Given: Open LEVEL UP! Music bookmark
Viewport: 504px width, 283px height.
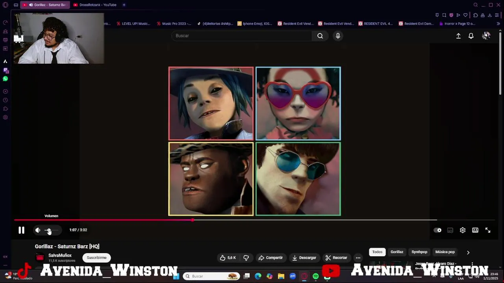Looking at the screenshot, I should [x=133, y=24].
